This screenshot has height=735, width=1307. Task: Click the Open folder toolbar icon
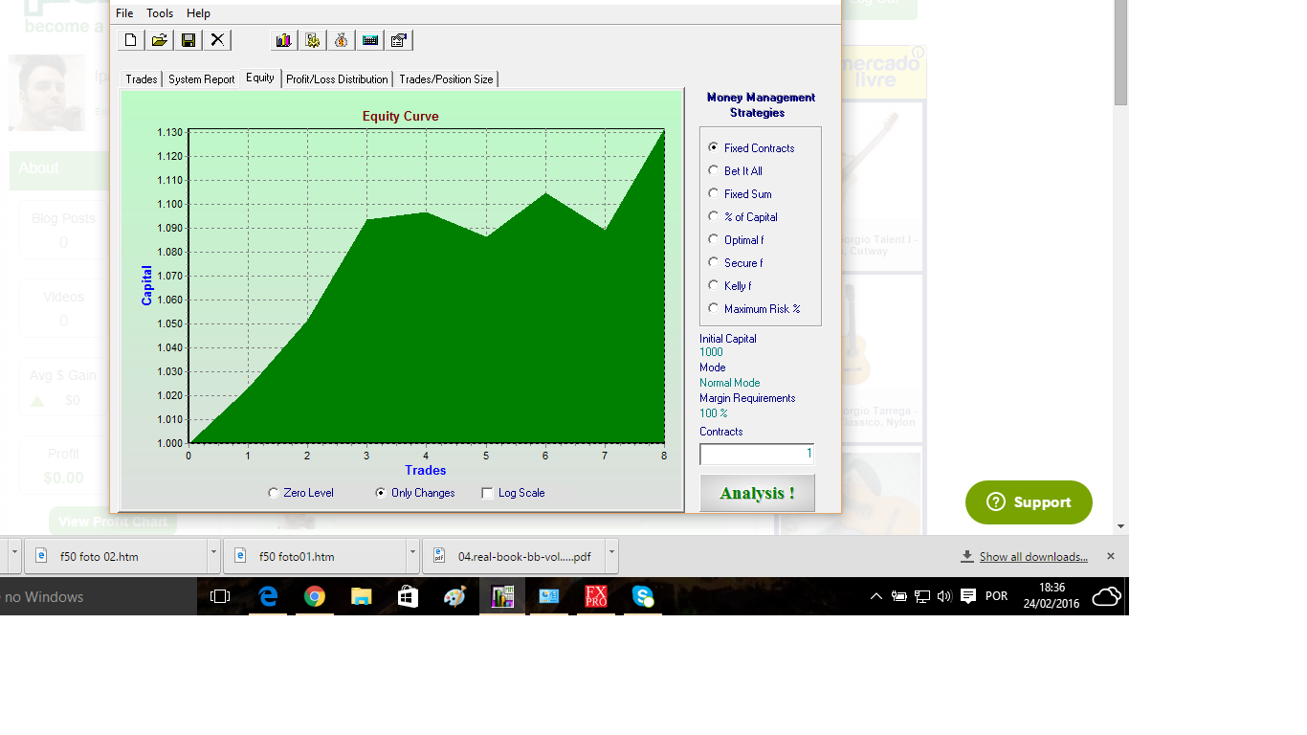[x=160, y=40]
